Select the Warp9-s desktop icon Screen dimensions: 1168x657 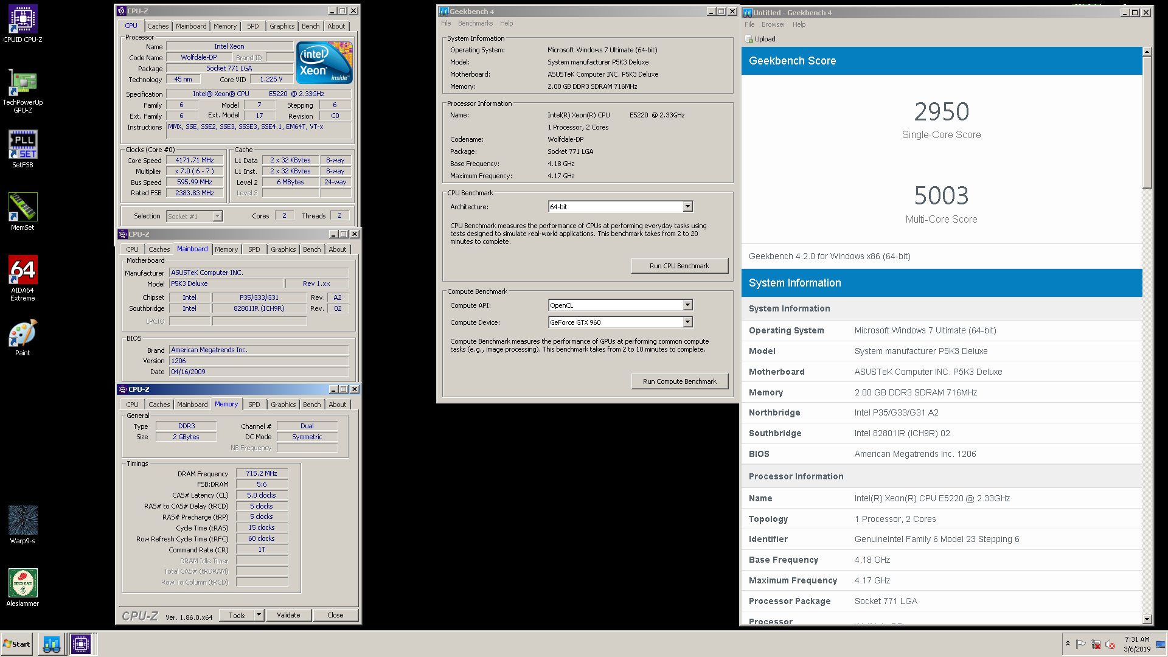(23, 524)
